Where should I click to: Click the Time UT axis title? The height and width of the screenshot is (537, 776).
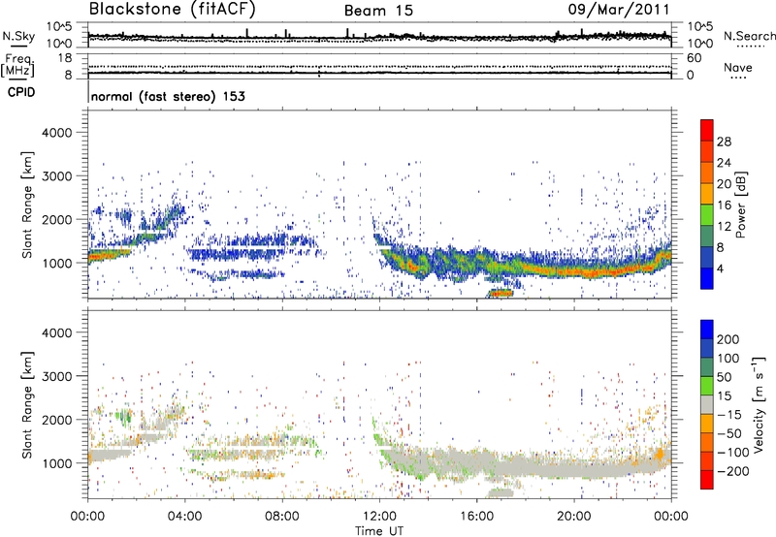pos(379,531)
